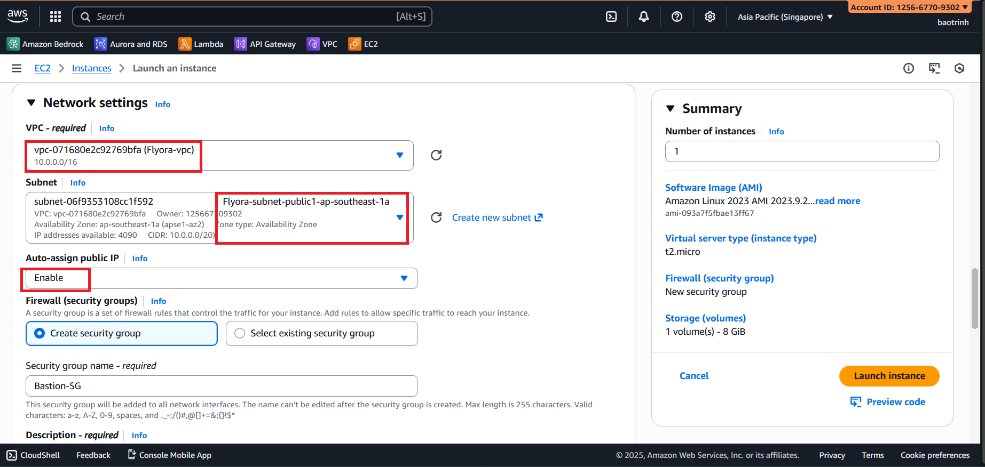Open the settings gear in header
The height and width of the screenshot is (467, 985).
710,17
